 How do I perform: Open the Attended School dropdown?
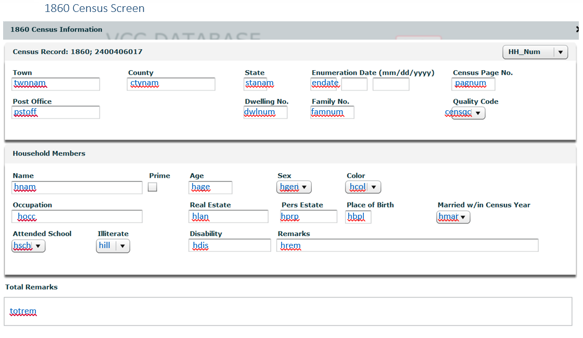29,246
